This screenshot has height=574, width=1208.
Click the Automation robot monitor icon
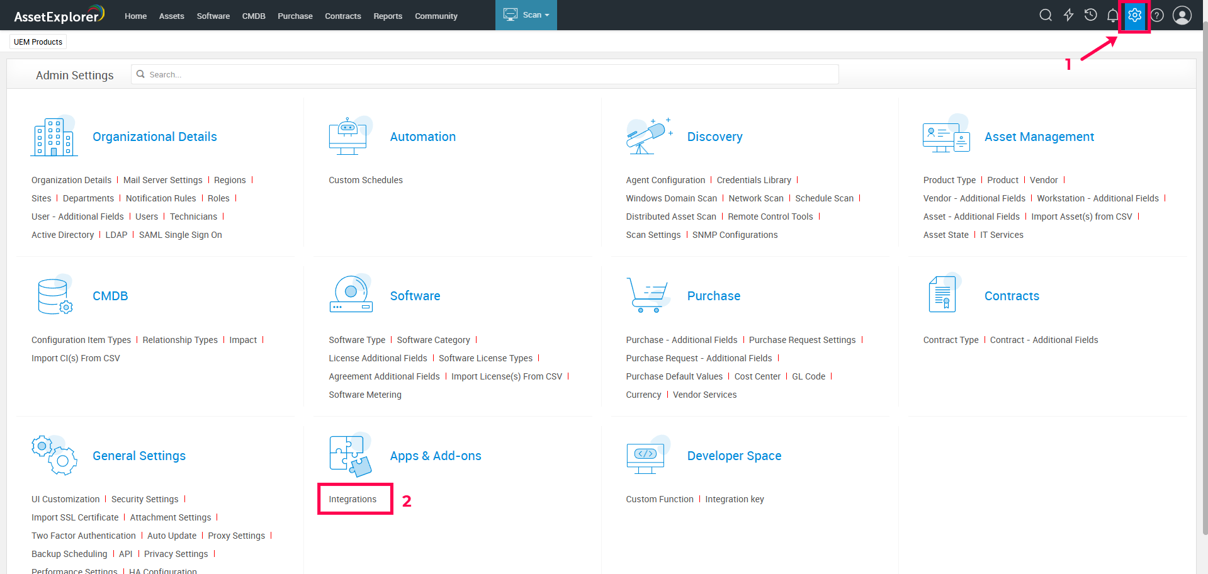350,136
